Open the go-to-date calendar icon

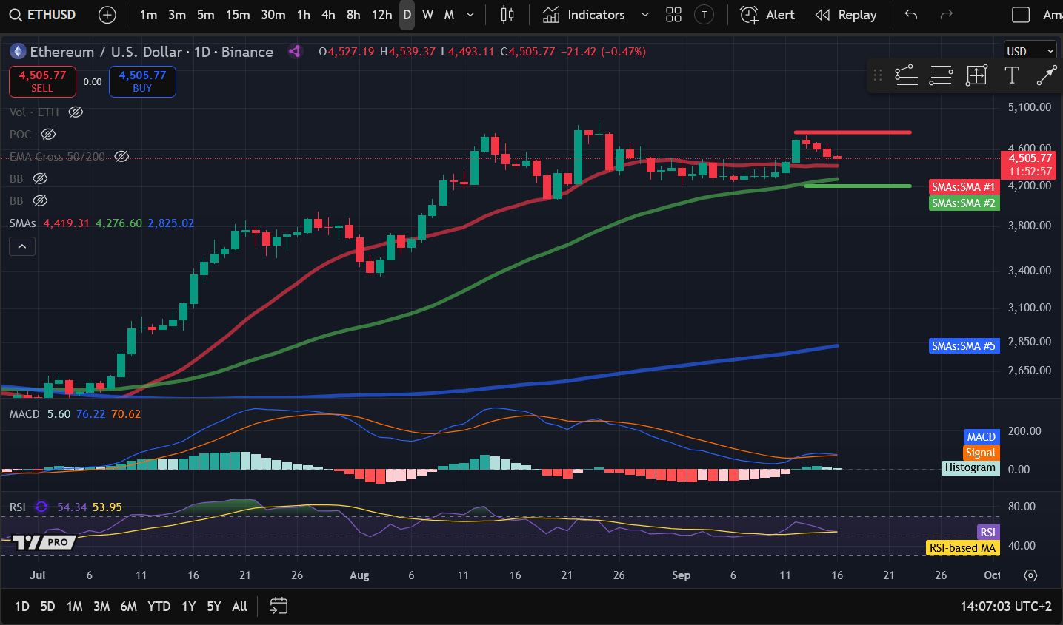coord(279,607)
